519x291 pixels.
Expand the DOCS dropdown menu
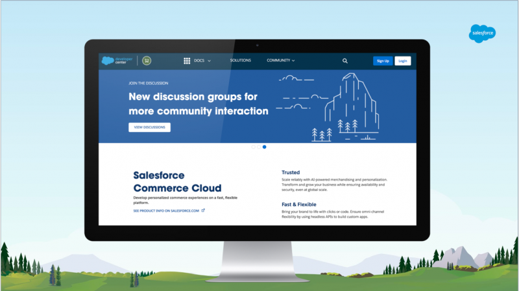(202, 60)
